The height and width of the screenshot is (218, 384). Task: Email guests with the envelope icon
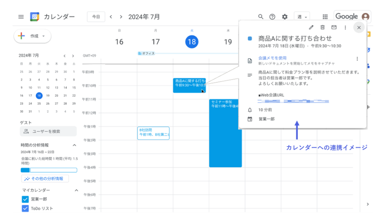tap(334, 27)
